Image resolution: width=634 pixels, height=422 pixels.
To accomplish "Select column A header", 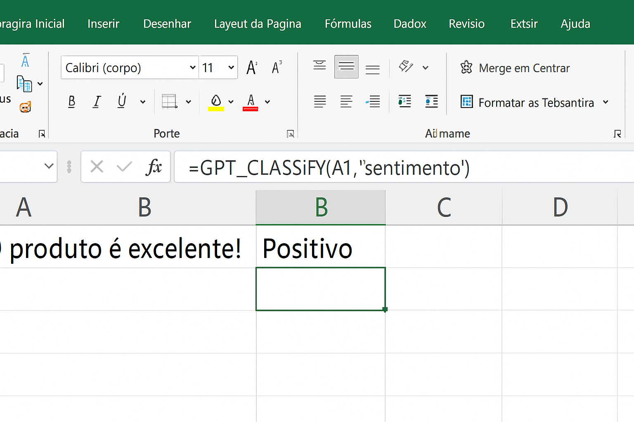I will tap(24, 207).
